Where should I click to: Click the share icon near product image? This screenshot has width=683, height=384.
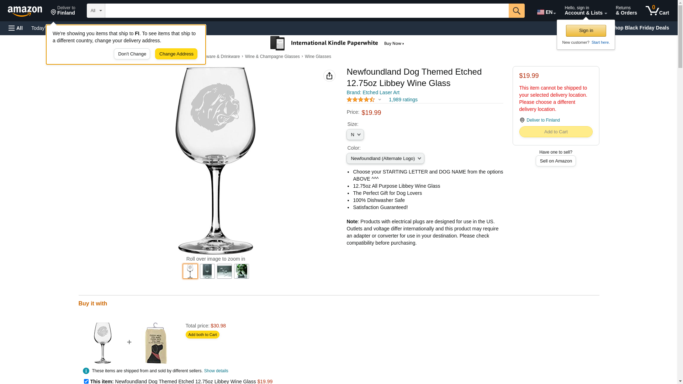329,76
